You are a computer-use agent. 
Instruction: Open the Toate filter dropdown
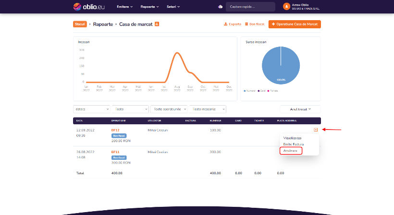130,109
